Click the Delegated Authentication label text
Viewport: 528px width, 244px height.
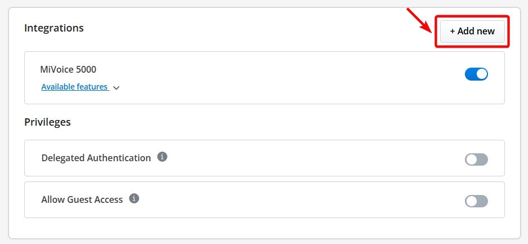pyautogui.click(x=96, y=158)
